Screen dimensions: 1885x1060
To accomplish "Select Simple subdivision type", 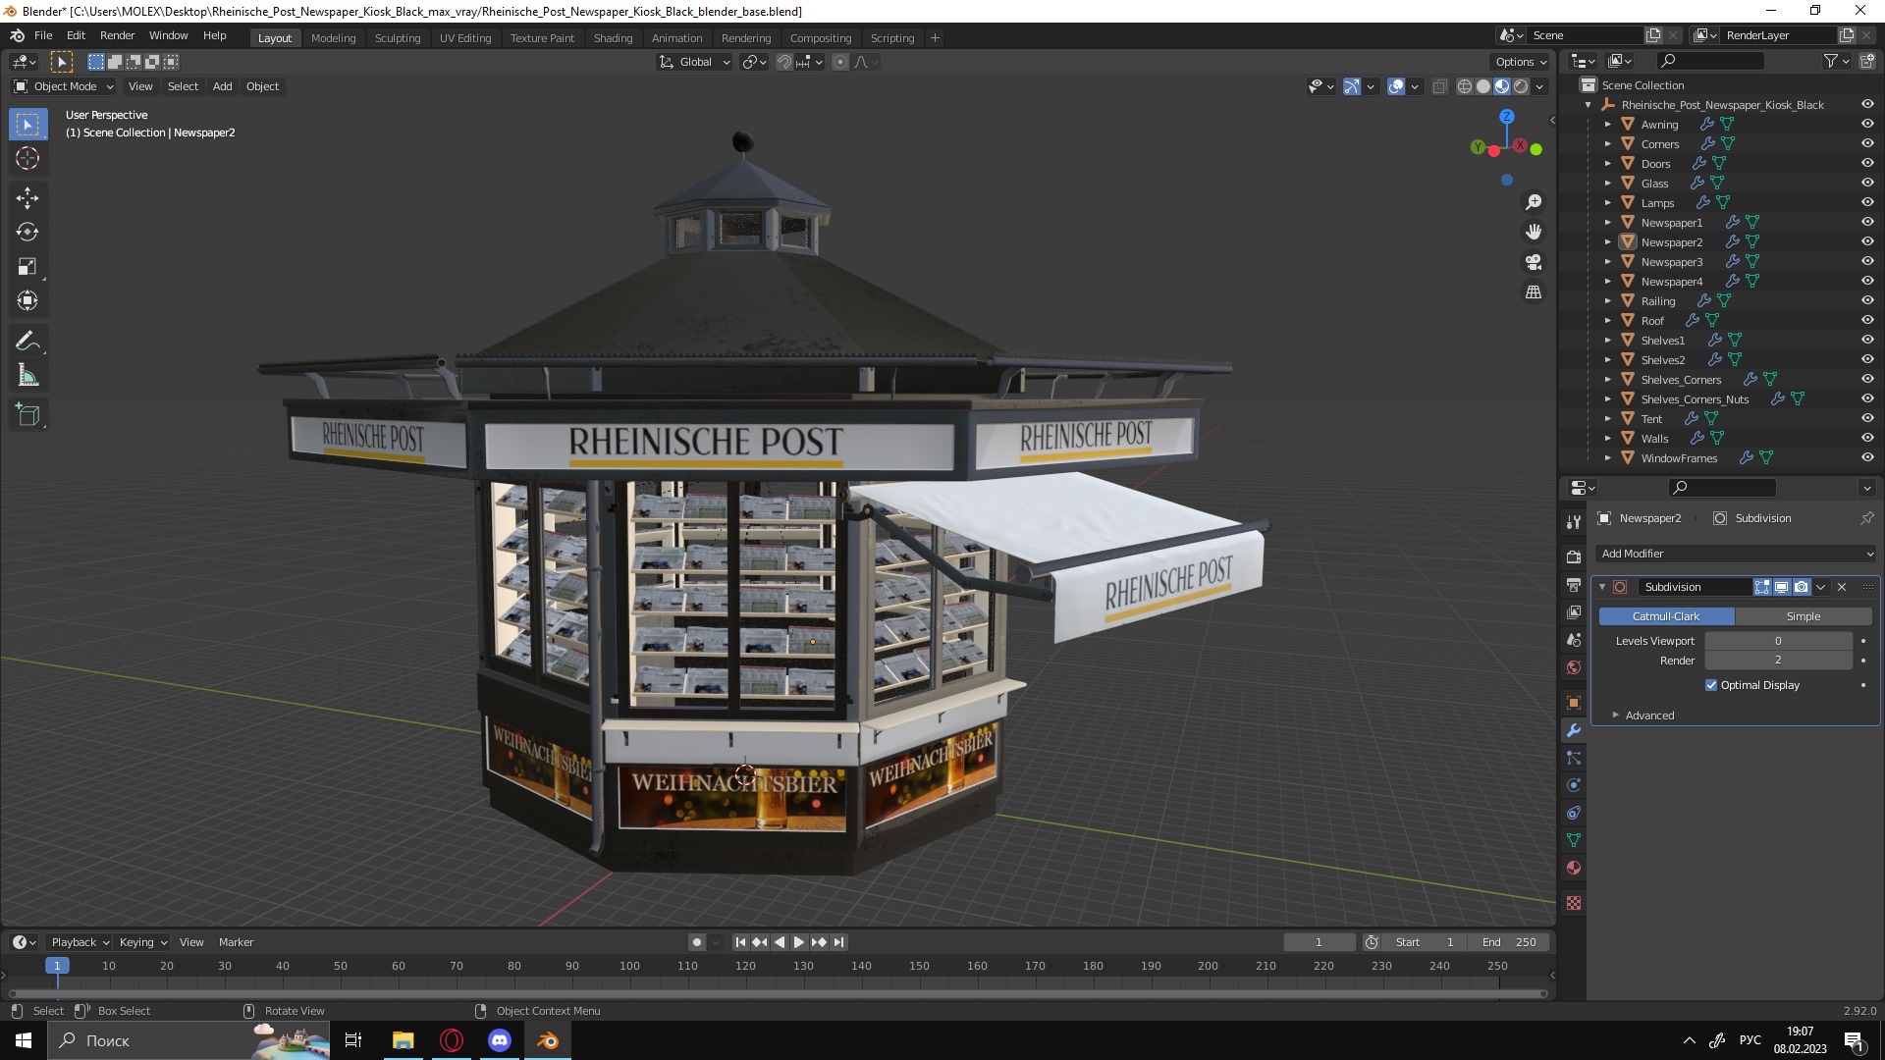I will pyautogui.click(x=1804, y=616).
